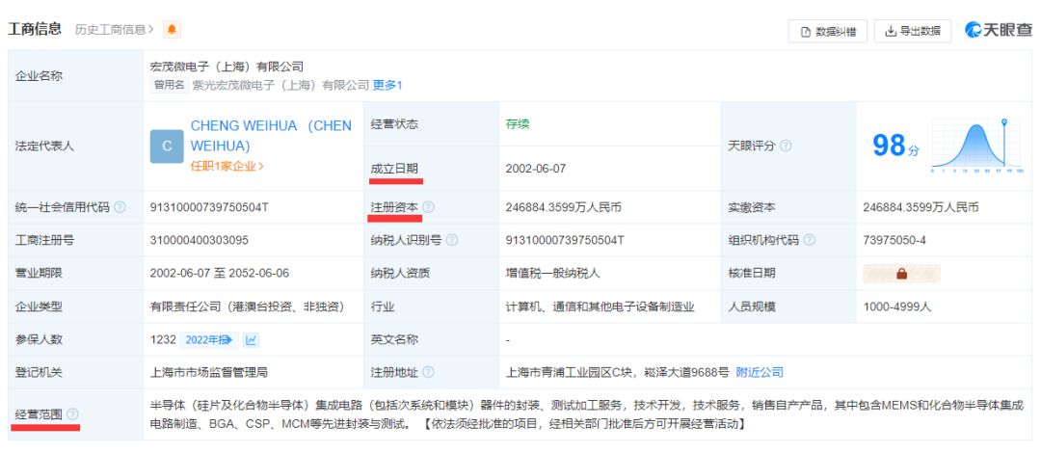Open 历史工商信息 link
This screenshot has height=453, width=1041.
(x=114, y=29)
